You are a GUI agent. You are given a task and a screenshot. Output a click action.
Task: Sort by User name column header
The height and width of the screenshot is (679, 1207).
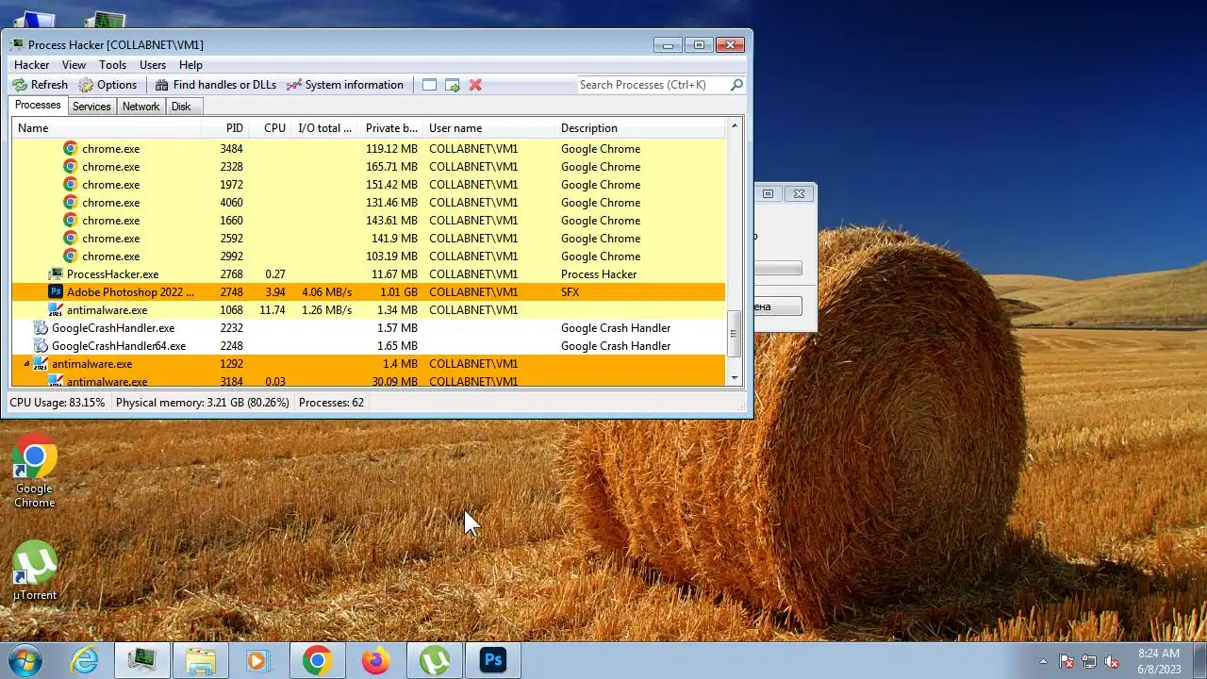[x=488, y=128]
